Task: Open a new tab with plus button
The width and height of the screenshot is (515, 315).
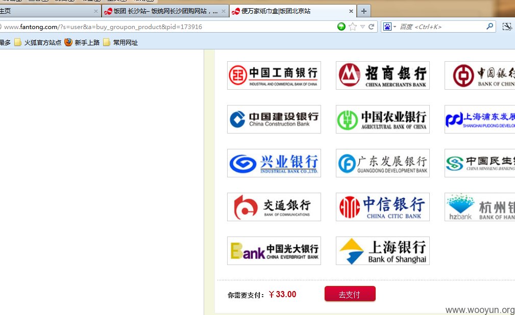Action: [363, 11]
